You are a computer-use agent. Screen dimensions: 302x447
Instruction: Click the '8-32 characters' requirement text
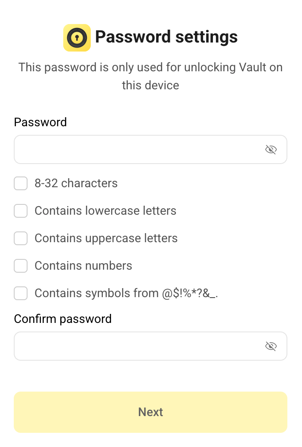tap(76, 183)
